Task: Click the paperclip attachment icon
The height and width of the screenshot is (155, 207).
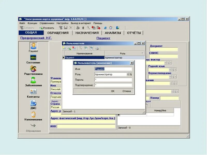Action: point(83,28)
